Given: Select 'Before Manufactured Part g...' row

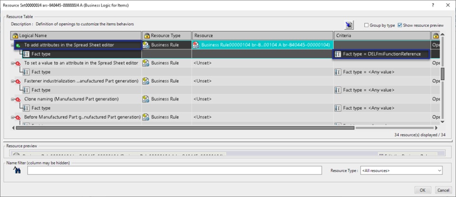Looking at the screenshot, I should pos(82,117).
